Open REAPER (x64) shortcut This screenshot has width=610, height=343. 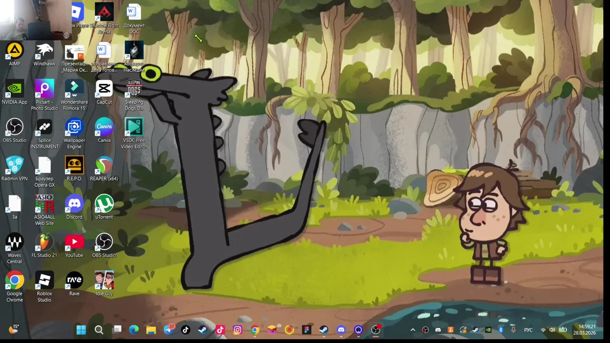tap(104, 169)
